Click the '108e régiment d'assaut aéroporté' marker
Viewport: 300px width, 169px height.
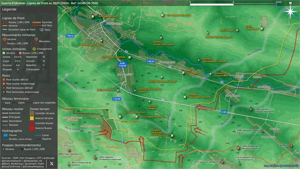[x=251, y=109]
